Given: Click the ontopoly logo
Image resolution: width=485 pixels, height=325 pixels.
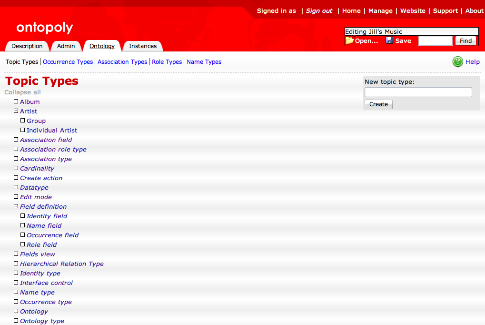Looking at the screenshot, I should pyautogui.click(x=44, y=28).
